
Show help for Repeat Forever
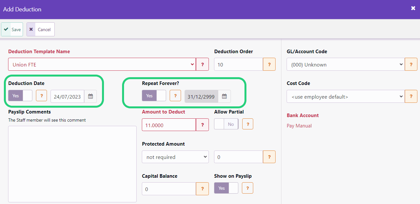(x=175, y=96)
